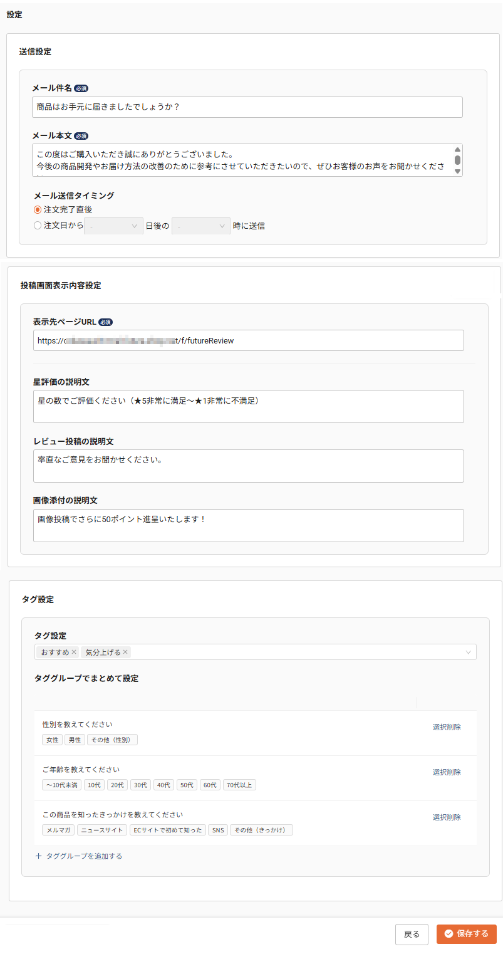Click the scrollbar up arrow in mail body
503x959 pixels.
coord(458,148)
